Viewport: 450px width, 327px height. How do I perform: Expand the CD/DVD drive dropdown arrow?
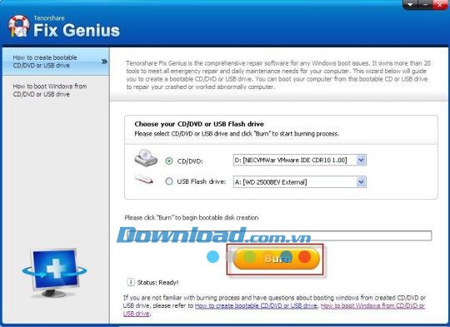[x=361, y=160]
